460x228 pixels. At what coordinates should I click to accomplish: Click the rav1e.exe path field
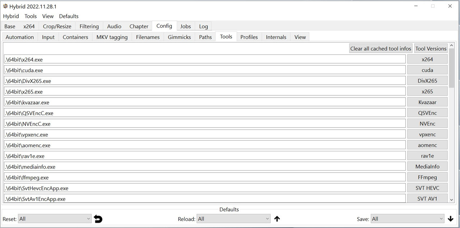[205, 156]
